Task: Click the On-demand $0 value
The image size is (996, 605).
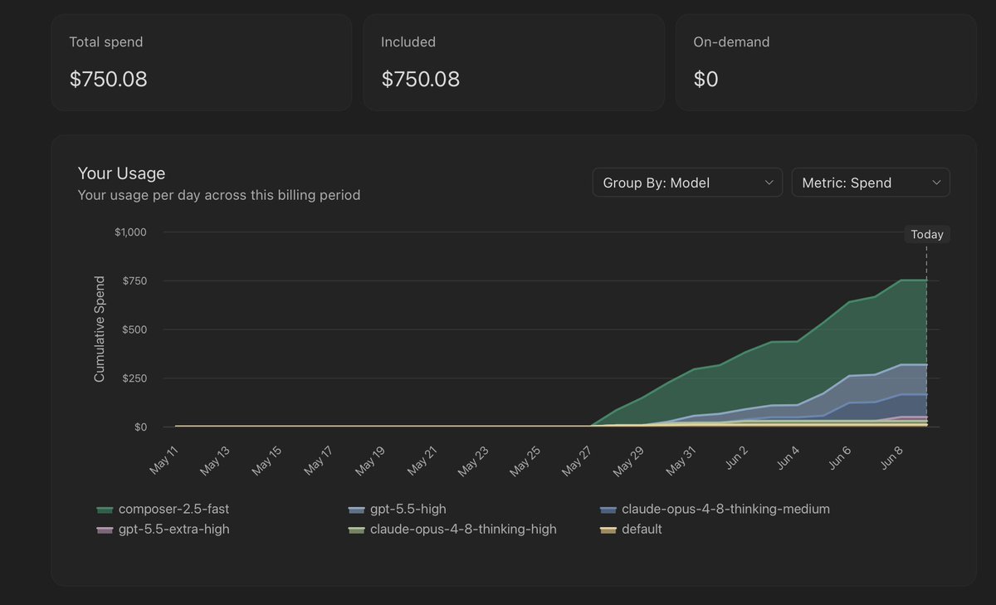Action: tap(705, 79)
